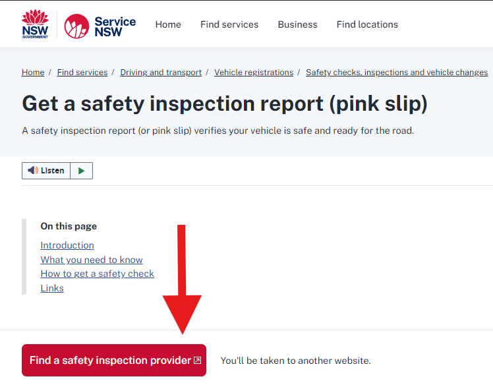Viewport: 493px width, 385px height.
Task: Open Find locations navigation item
Action: (x=367, y=24)
